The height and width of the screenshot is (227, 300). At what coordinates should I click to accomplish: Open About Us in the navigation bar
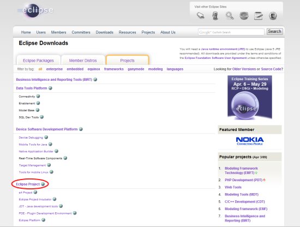pos(168,32)
